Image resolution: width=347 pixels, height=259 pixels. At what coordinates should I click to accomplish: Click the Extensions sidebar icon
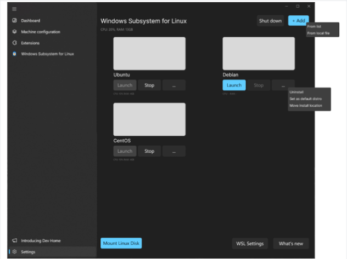pos(15,43)
